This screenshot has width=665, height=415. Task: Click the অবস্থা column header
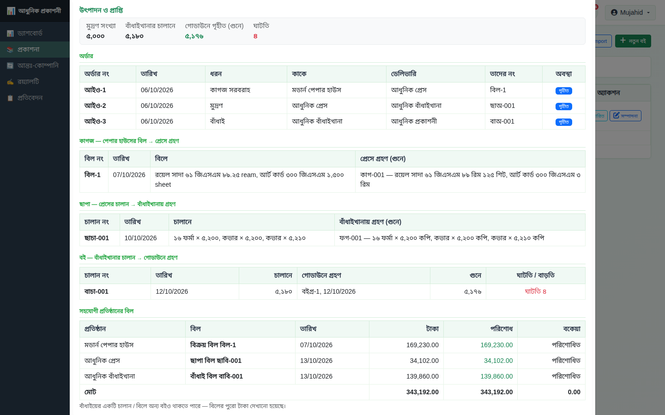click(x=564, y=74)
